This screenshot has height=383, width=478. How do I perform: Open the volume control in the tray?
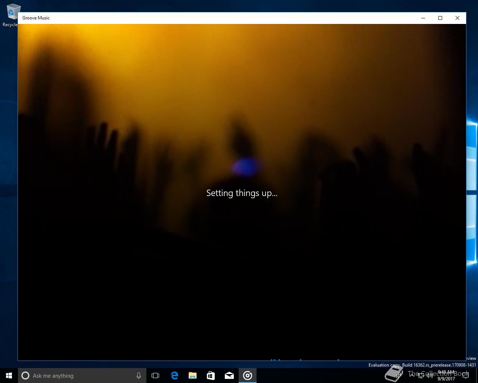[430, 375]
